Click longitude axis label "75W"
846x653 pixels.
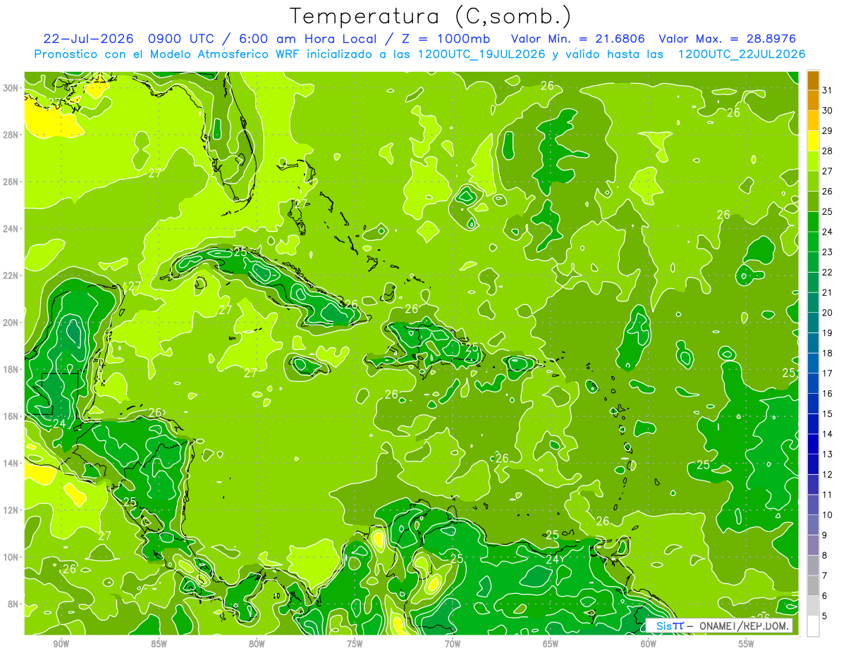[355, 644]
